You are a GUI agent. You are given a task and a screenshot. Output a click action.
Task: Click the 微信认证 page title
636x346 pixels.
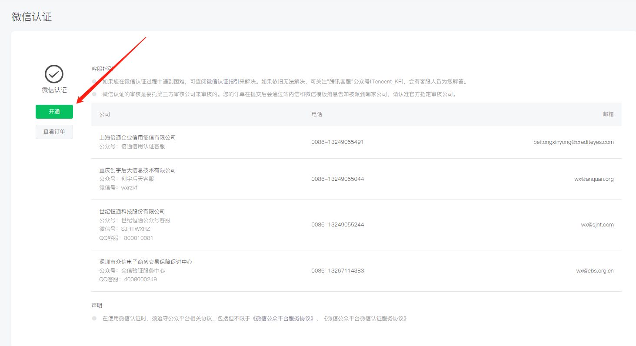pyautogui.click(x=32, y=17)
